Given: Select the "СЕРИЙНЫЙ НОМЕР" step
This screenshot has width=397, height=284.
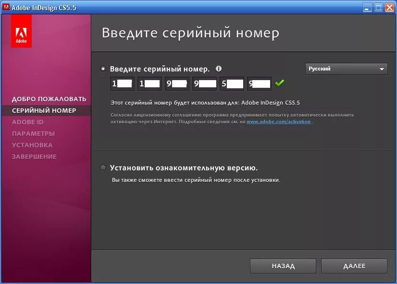Looking at the screenshot, I should click(x=45, y=110).
